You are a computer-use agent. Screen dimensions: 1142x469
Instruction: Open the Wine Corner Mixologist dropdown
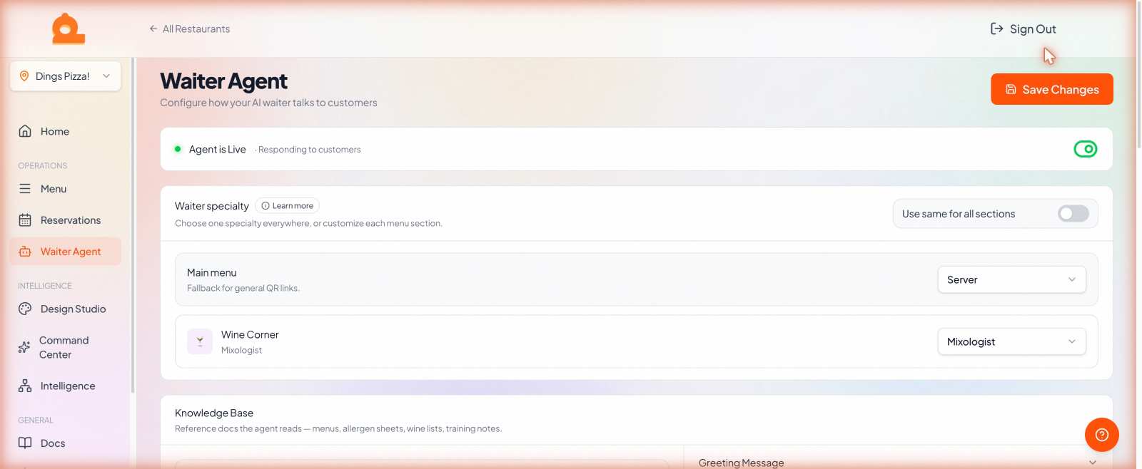pos(1011,341)
